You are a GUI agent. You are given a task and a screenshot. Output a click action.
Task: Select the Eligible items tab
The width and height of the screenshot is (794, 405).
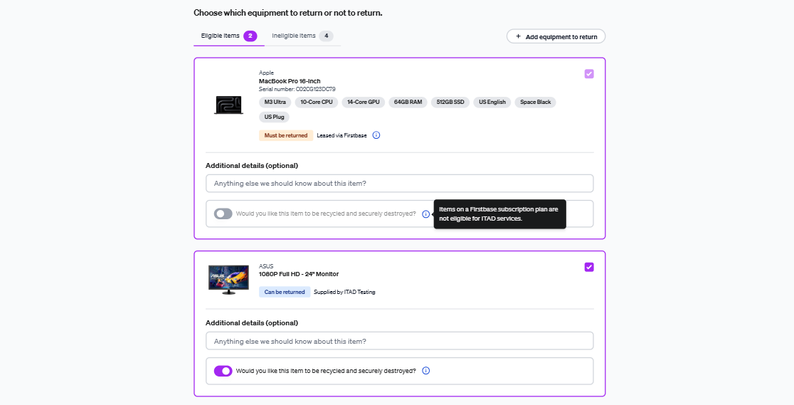(x=229, y=36)
